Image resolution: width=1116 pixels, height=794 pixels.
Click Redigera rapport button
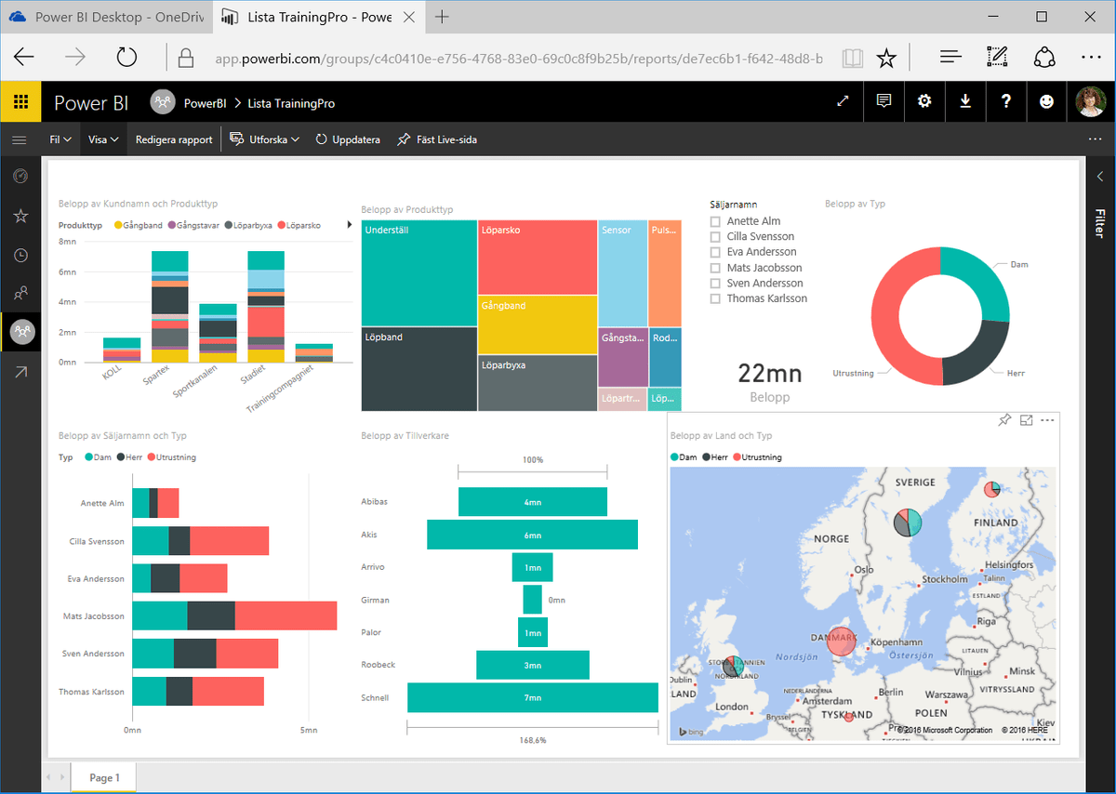pyautogui.click(x=174, y=139)
